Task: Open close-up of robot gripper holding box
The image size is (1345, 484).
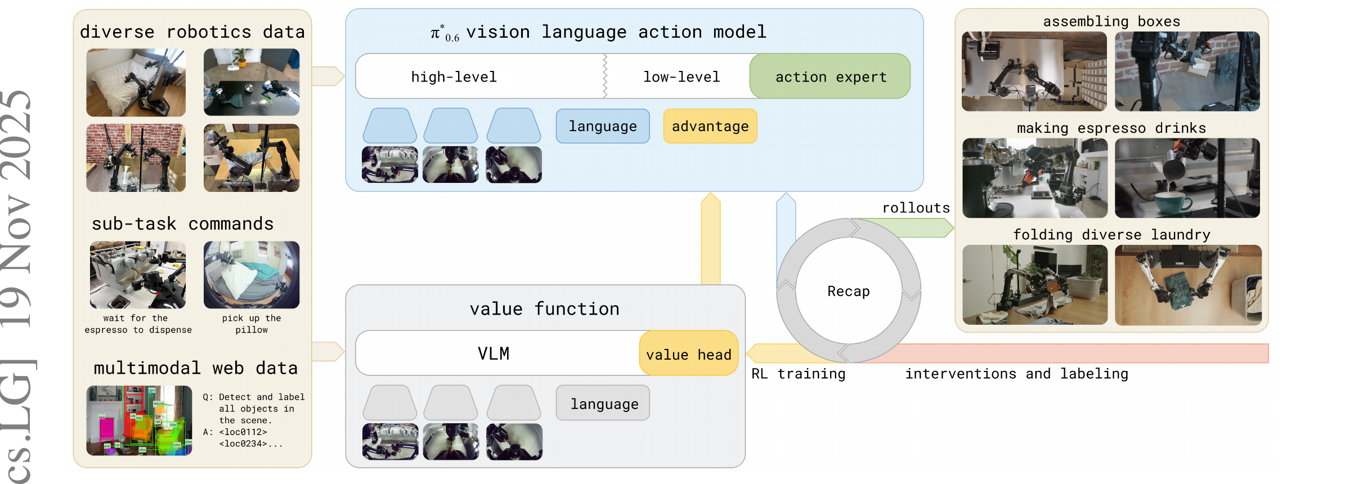Action: point(1187,71)
